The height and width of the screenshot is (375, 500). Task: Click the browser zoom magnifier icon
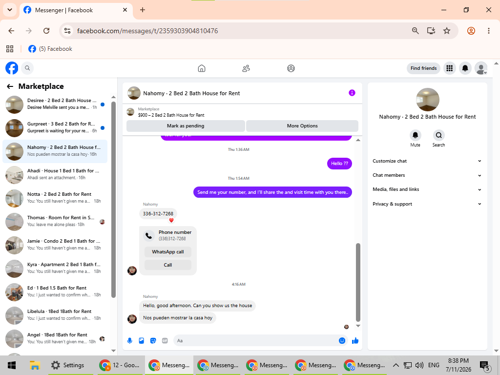pos(415,31)
